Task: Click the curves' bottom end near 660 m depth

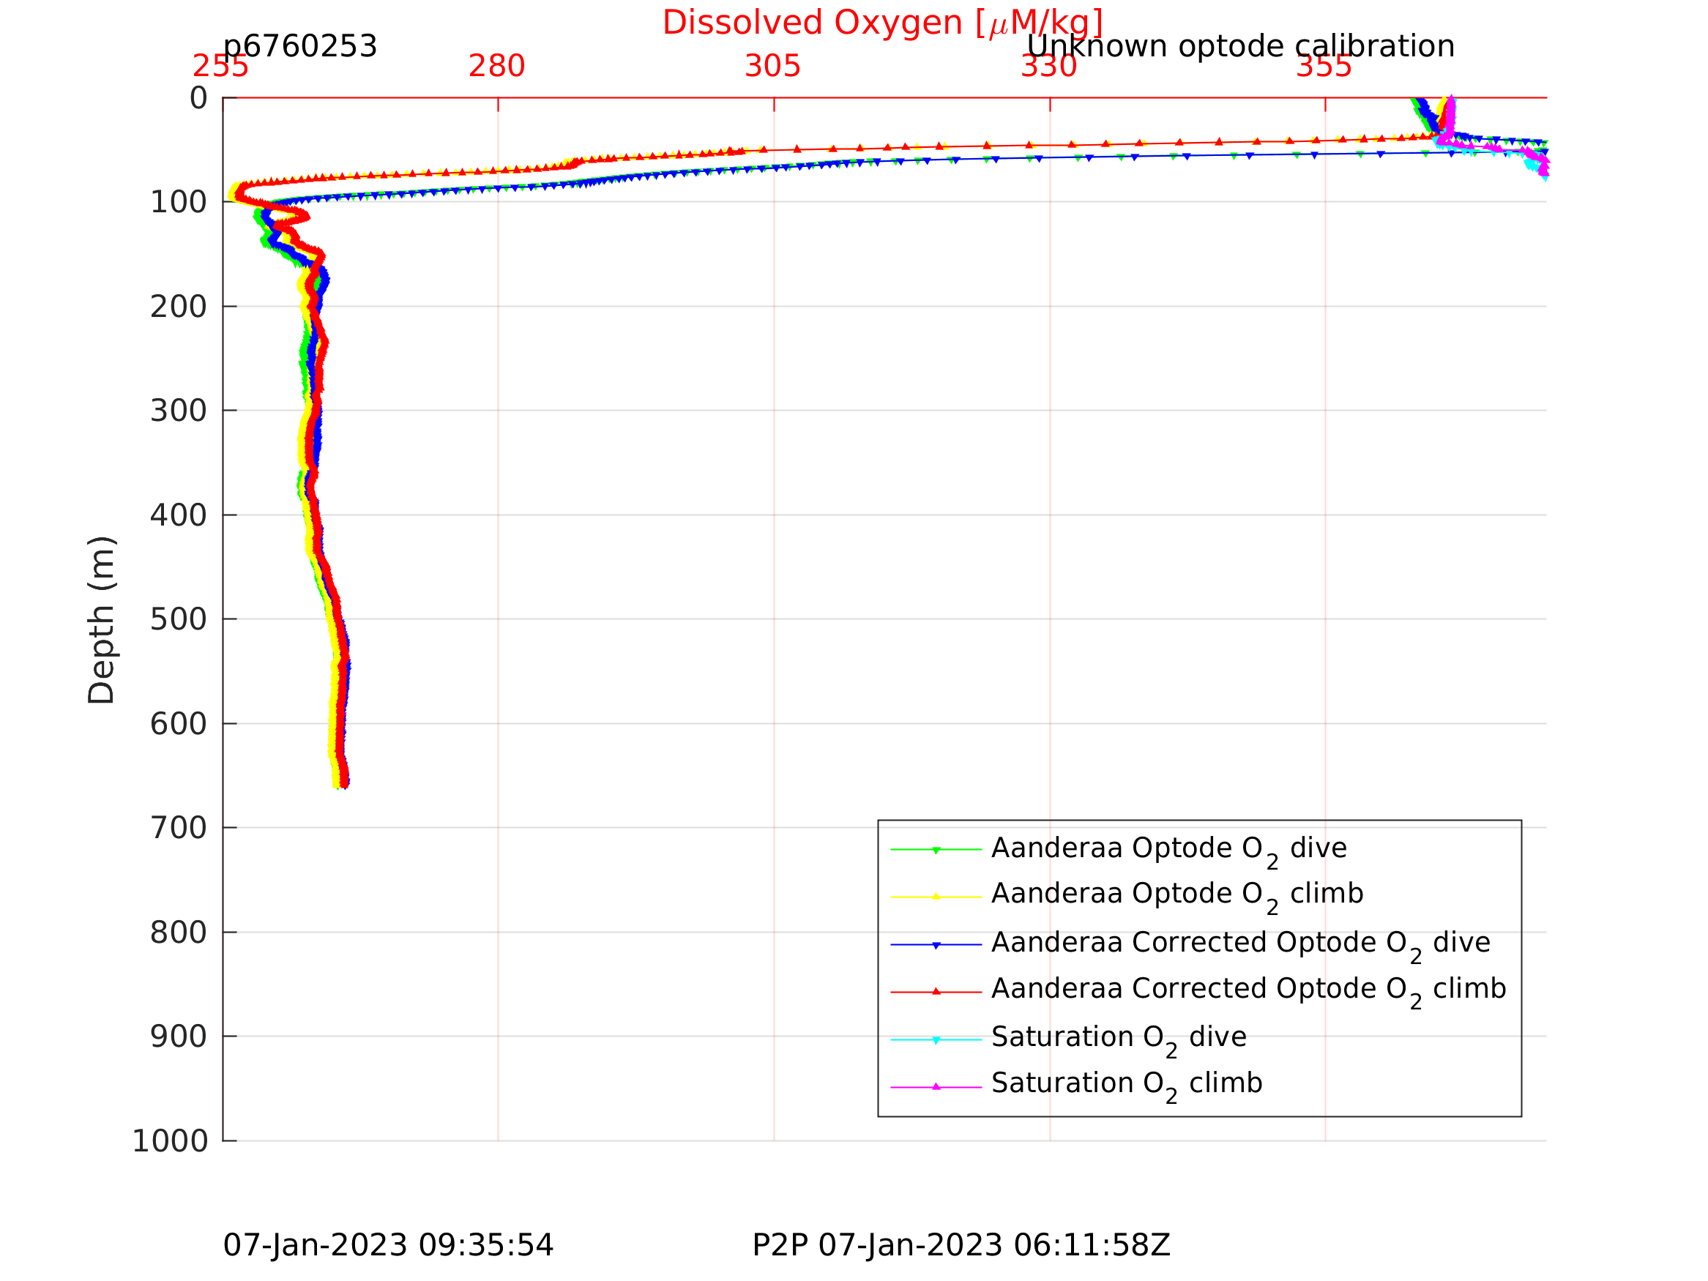Action: tap(342, 785)
